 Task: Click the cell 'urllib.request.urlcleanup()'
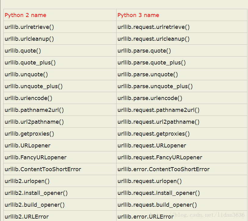click(x=182, y=39)
